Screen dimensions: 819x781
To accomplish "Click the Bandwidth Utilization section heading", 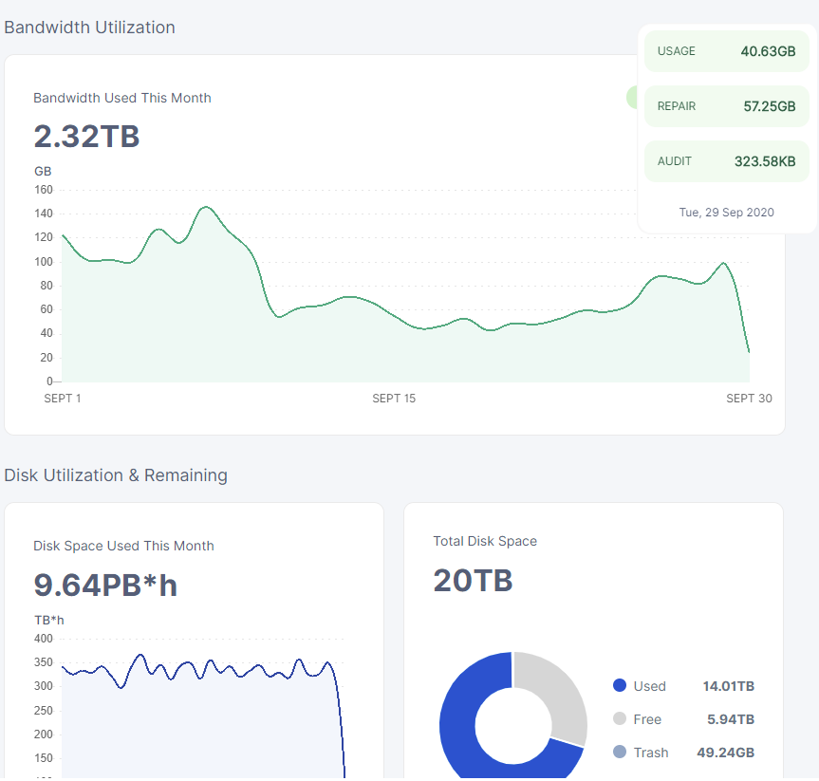I will click(89, 28).
